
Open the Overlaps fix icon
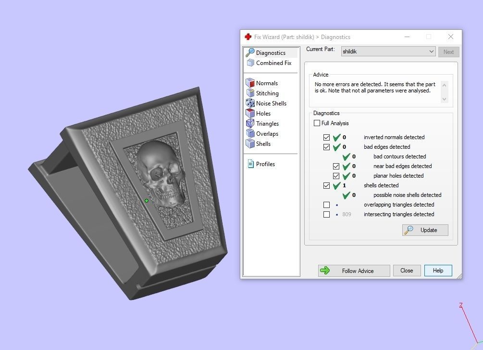(250, 134)
